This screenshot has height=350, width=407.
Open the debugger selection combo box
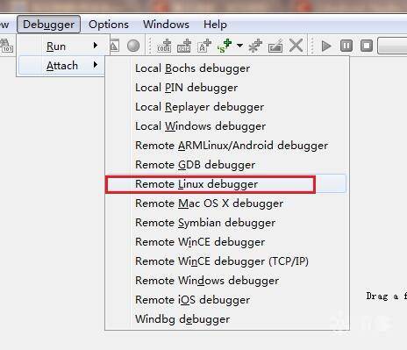click(392, 46)
